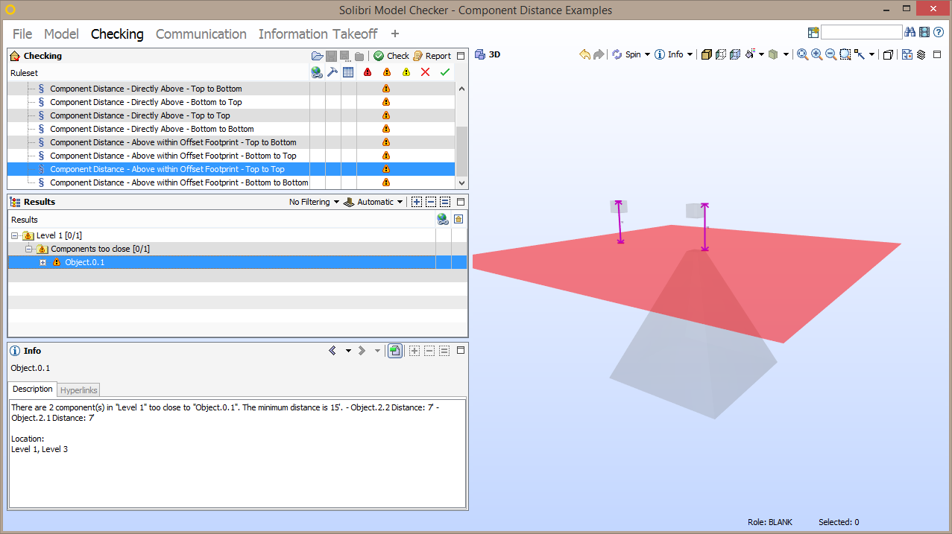
Task: Click Checking list scrollbar down arrow
Action: click(461, 182)
